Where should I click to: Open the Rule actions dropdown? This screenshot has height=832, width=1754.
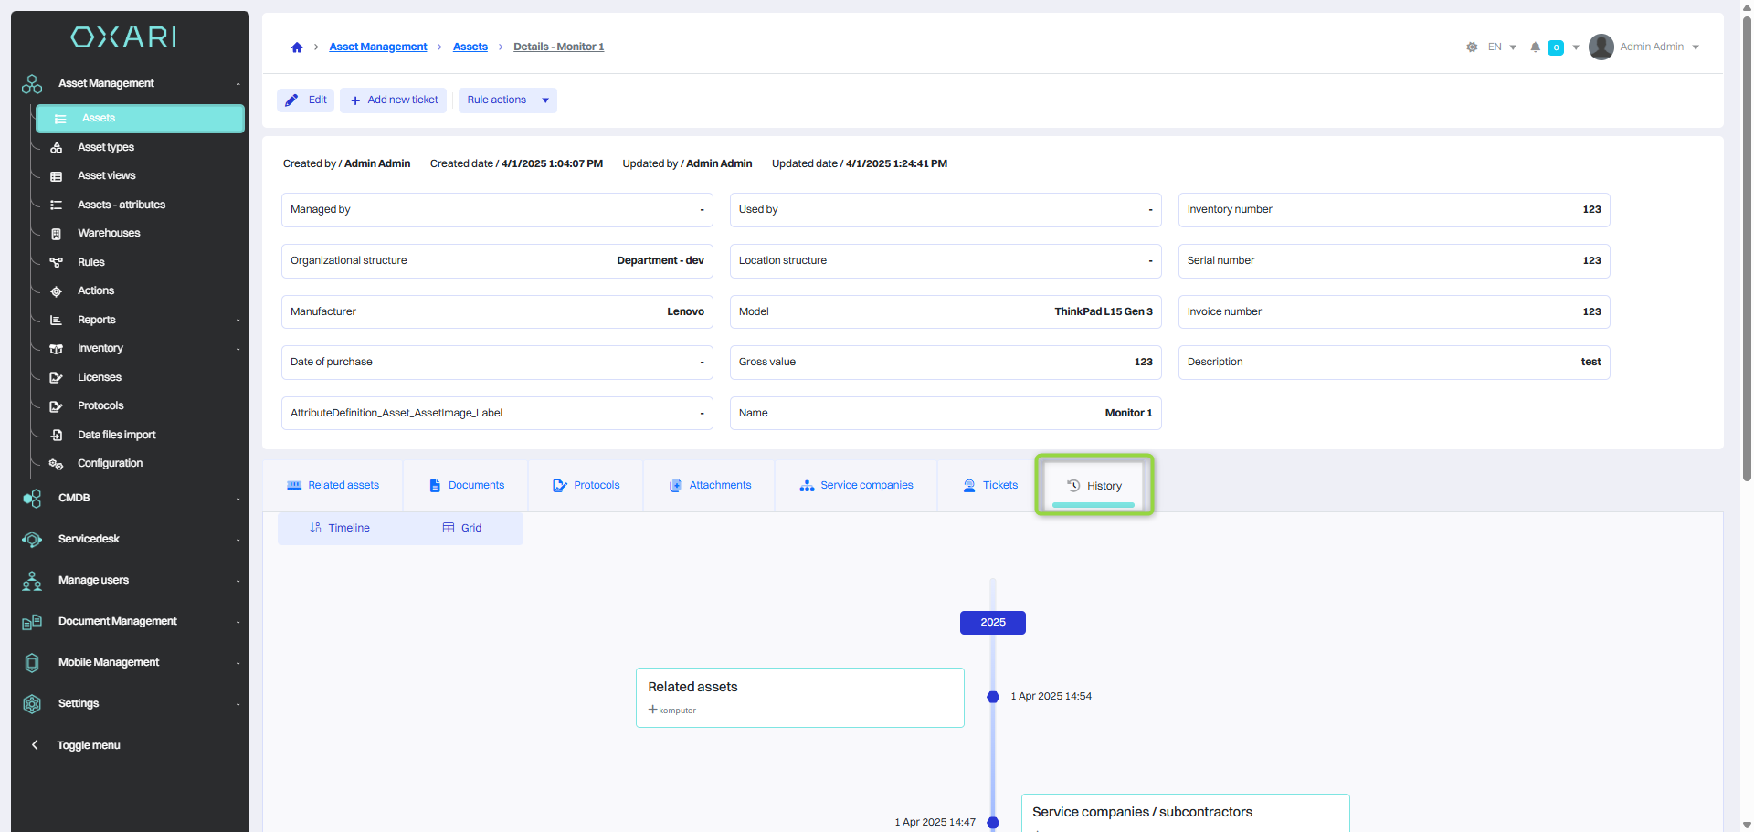pyautogui.click(x=507, y=100)
